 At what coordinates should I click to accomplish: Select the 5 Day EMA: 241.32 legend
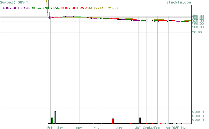pyautogui.click(x=17, y=8)
